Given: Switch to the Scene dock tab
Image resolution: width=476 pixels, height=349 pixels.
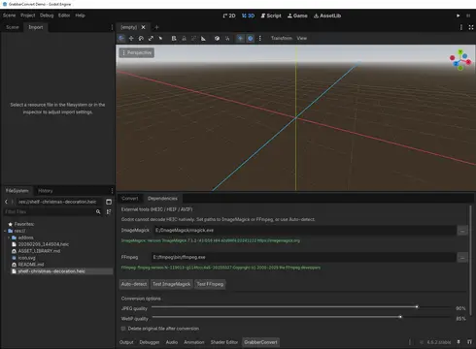Looking at the screenshot, I should (13, 27).
